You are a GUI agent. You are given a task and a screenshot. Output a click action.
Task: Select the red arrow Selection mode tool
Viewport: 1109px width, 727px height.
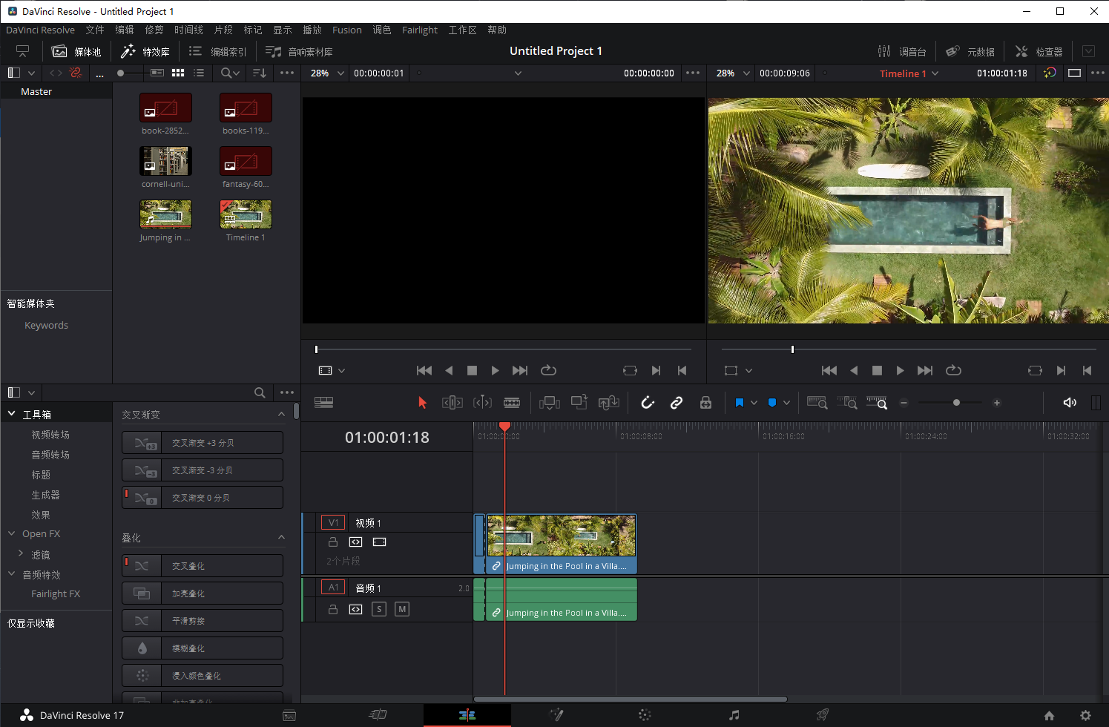pos(422,403)
